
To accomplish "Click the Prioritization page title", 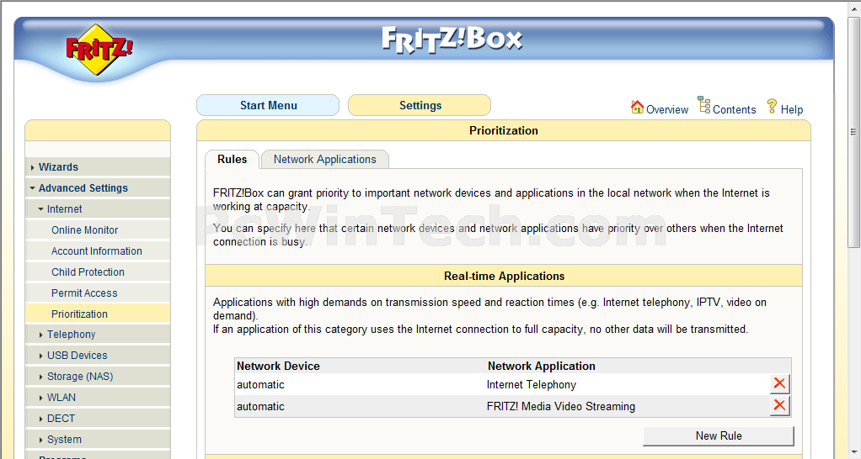I will pos(504,130).
